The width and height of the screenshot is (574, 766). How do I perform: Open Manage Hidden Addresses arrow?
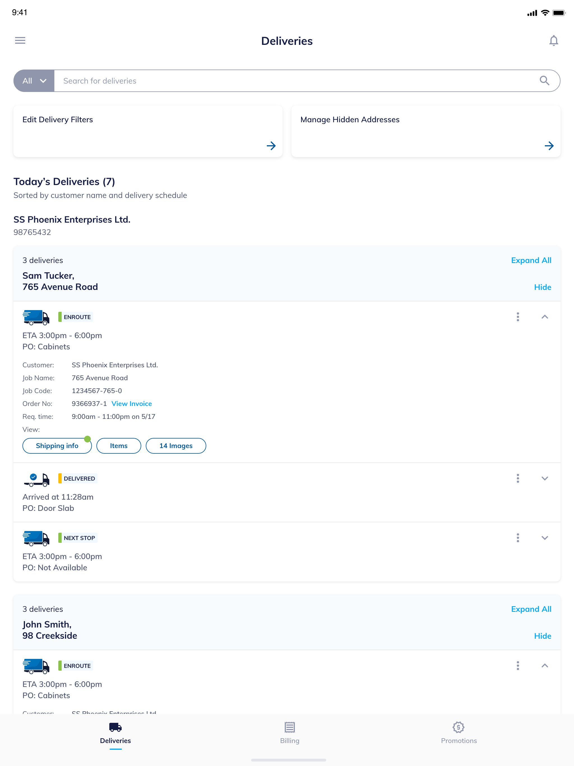[x=549, y=146]
